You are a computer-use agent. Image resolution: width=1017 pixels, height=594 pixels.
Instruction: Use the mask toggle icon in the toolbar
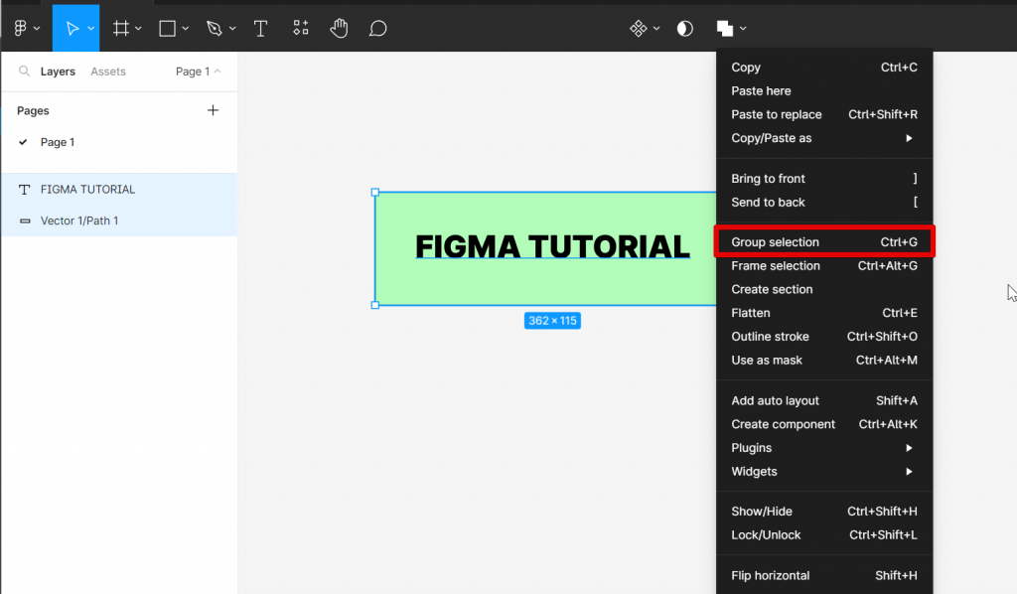click(684, 28)
